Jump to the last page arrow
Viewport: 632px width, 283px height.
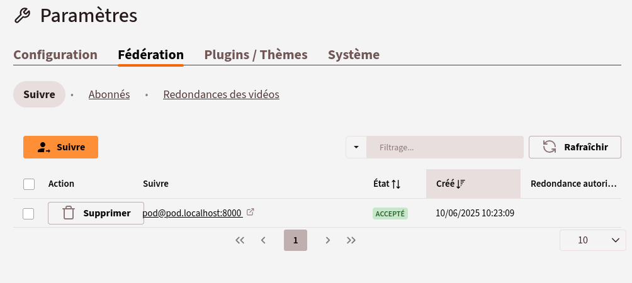point(351,240)
